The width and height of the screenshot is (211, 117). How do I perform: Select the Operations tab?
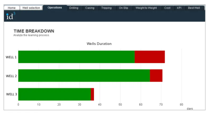tap(55, 8)
